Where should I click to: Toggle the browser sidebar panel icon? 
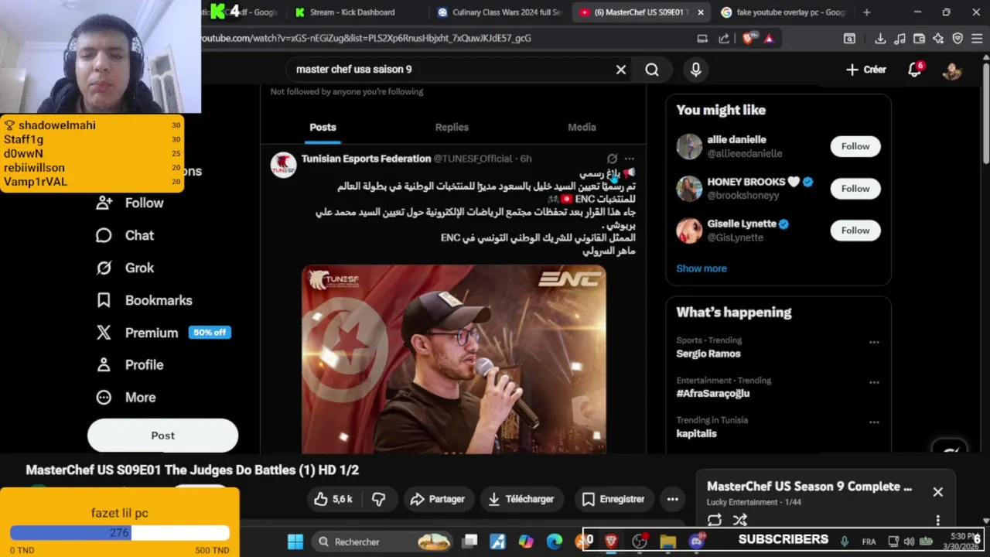point(849,38)
